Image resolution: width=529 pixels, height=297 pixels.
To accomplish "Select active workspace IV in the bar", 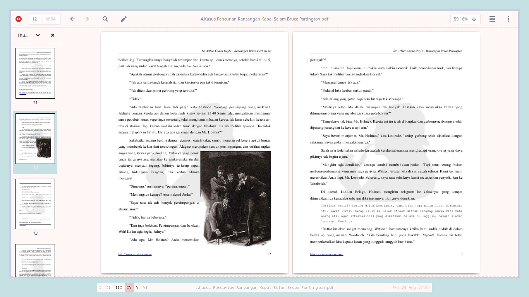I will 129,288.
